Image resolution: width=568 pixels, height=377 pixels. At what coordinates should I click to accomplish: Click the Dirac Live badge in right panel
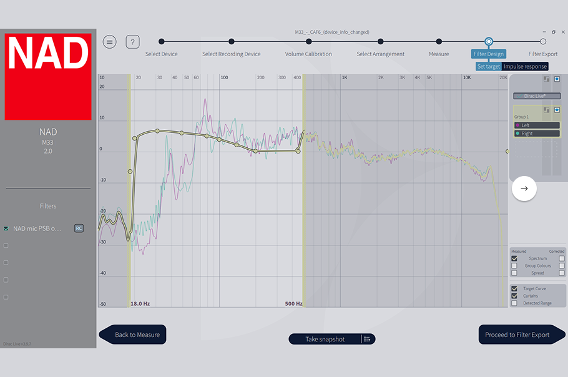[x=537, y=96]
